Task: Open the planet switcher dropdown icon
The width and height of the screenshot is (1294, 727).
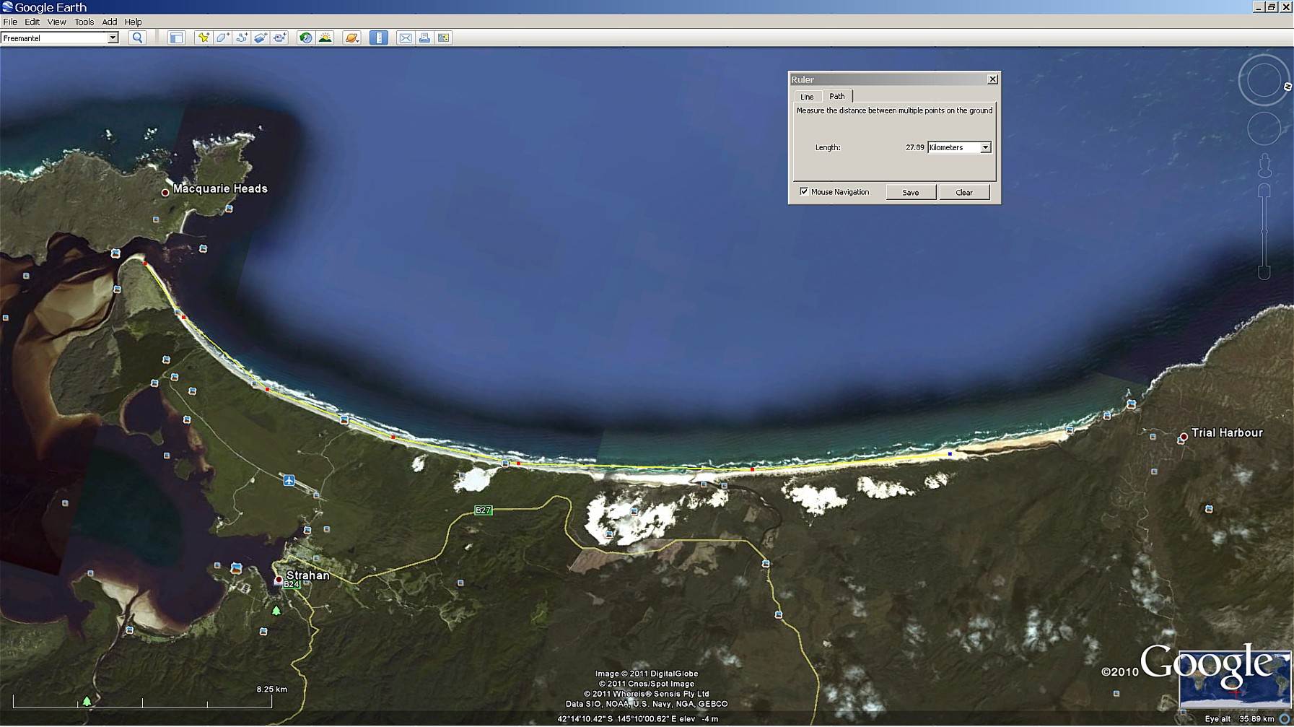Action: coord(351,38)
